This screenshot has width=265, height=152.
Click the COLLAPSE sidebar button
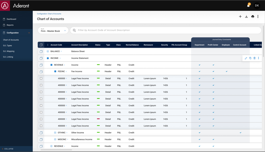point(8,149)
